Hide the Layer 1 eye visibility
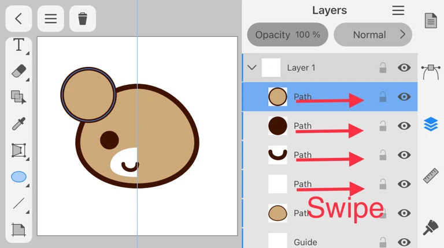This screenshot has height=248, width=444. 404,67
